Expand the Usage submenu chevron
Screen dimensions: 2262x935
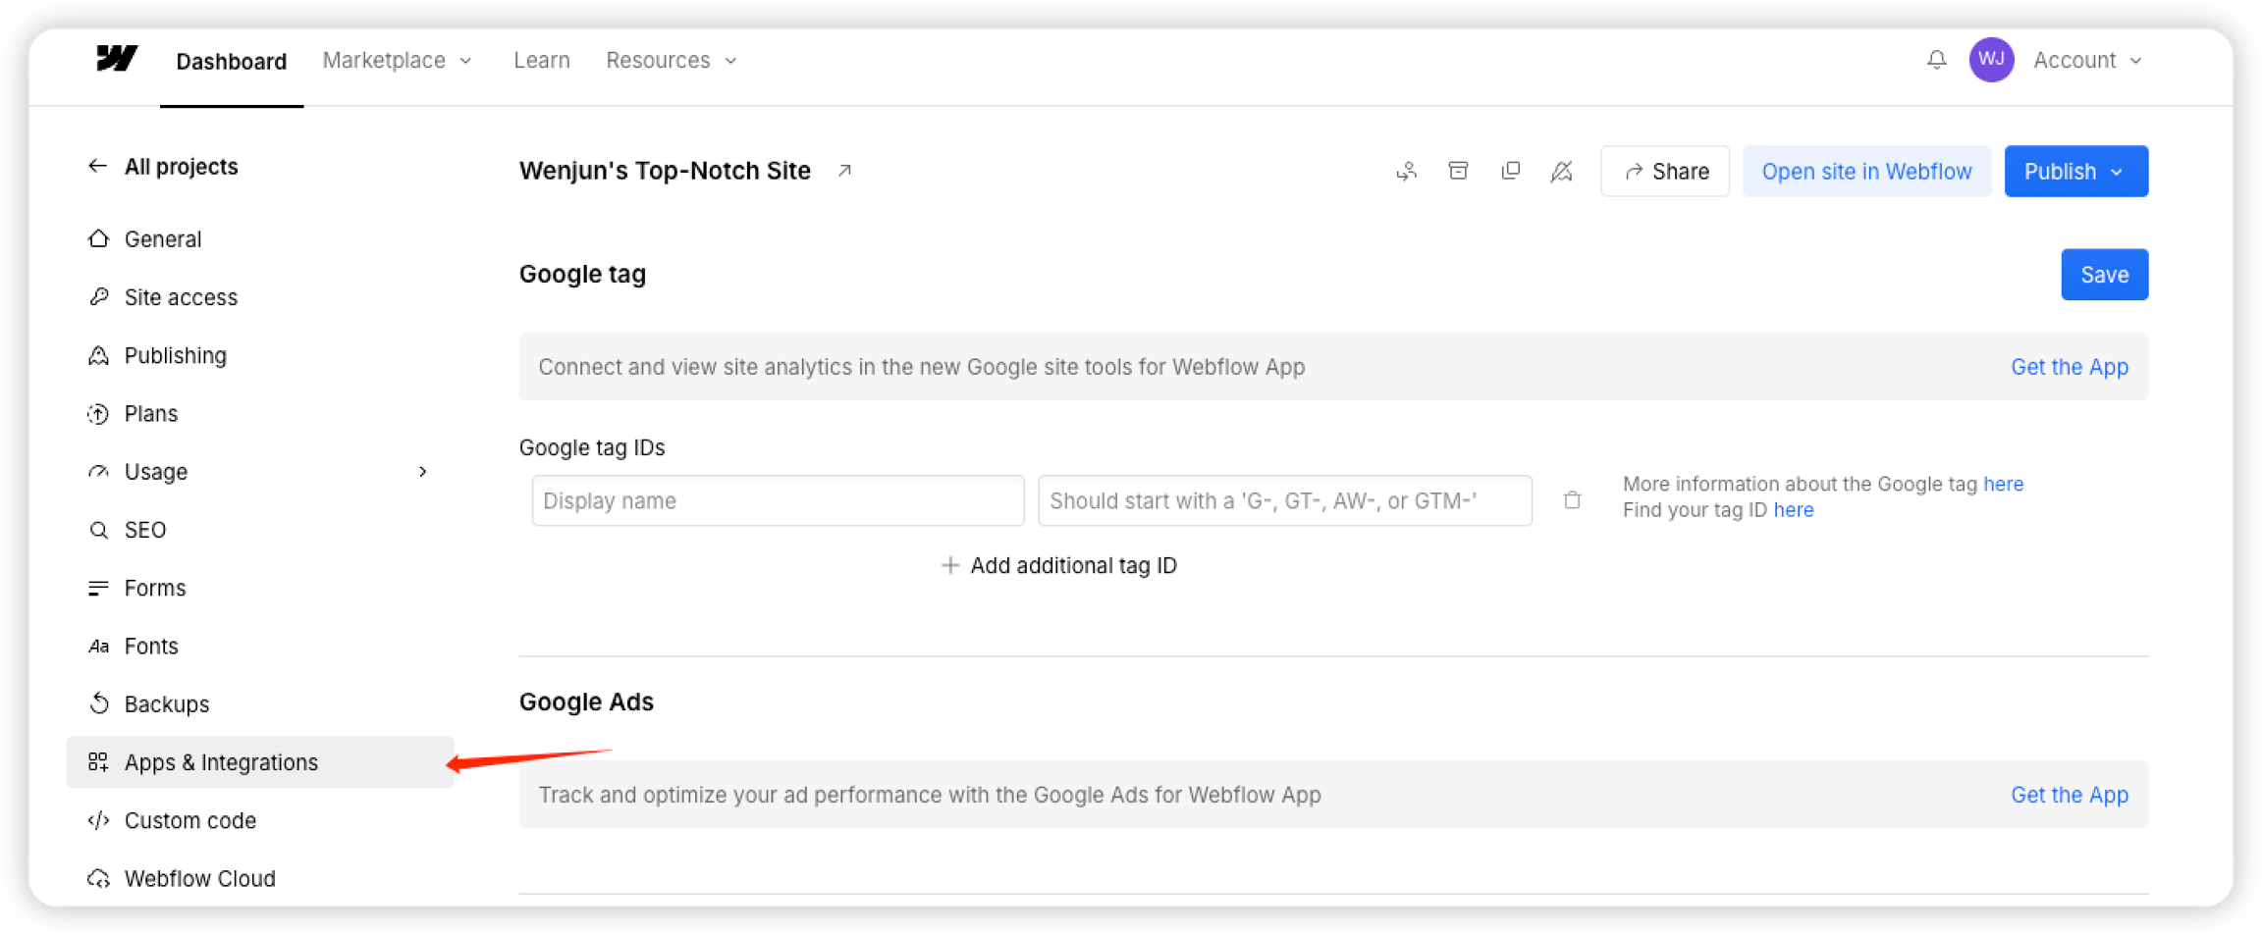point(423,472)
